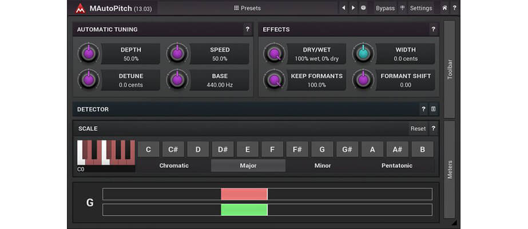
Task: Select the Pentatonic scale preset
Action: (396, 166)
